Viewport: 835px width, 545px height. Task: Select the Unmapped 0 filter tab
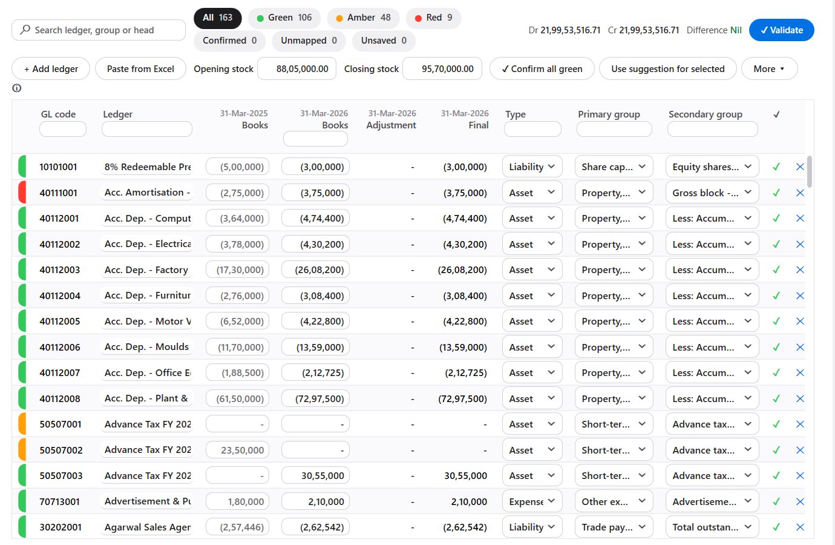pos(309,41)
